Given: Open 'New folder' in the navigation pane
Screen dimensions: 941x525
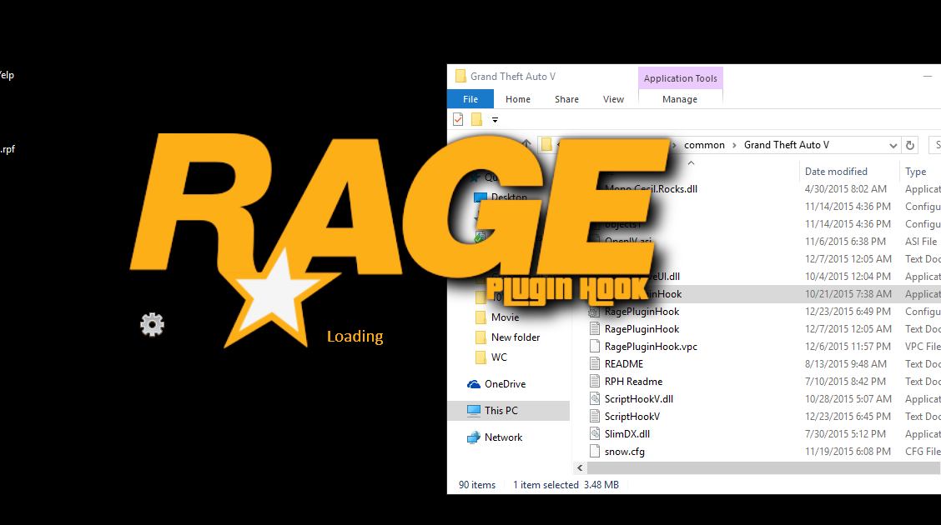Looking at the screenshot, I should click(x=516, y=337).
